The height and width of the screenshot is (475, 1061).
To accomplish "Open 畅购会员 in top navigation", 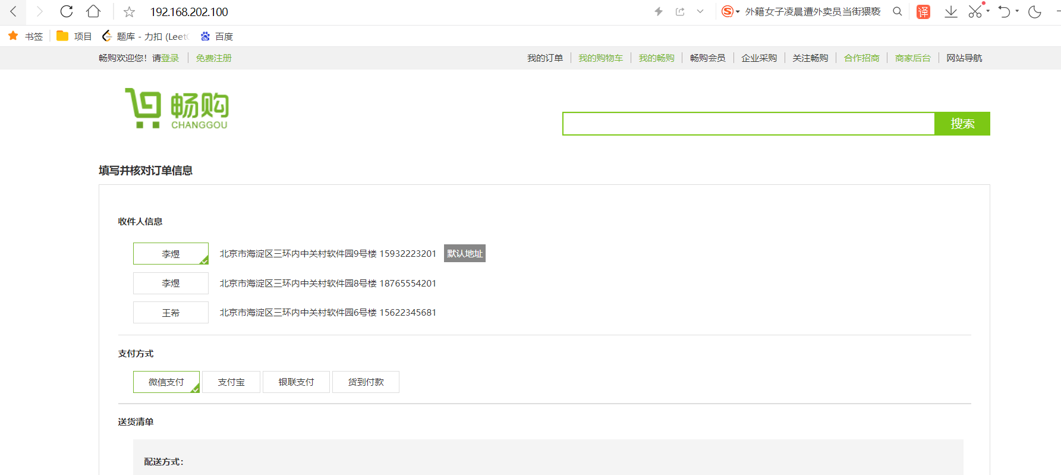I will click(x=708, y=58).
